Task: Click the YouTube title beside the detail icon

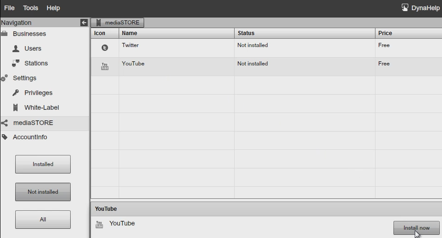Action: tap(122, 223)
